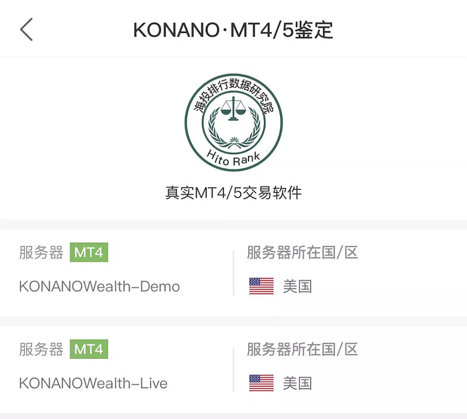The width and height of the screenshot is (467, 419).
Task: Click 美国 in the Demo server row
Action: pyautogui.click(x=297, y=286)
